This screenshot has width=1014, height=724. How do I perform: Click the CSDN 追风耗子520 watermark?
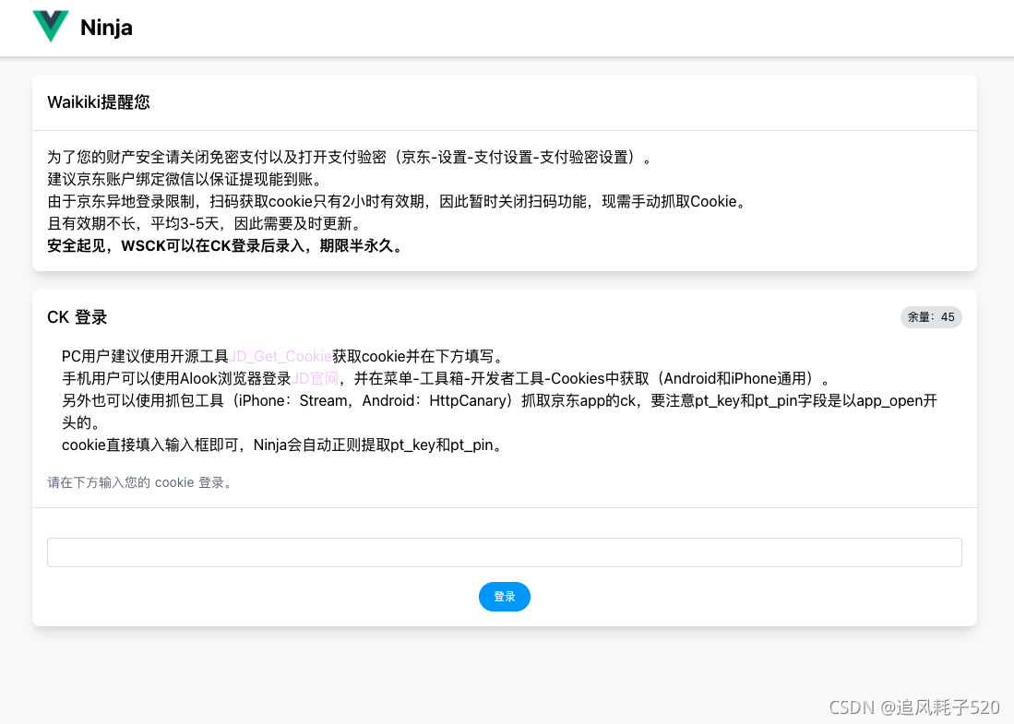point(913,707)
